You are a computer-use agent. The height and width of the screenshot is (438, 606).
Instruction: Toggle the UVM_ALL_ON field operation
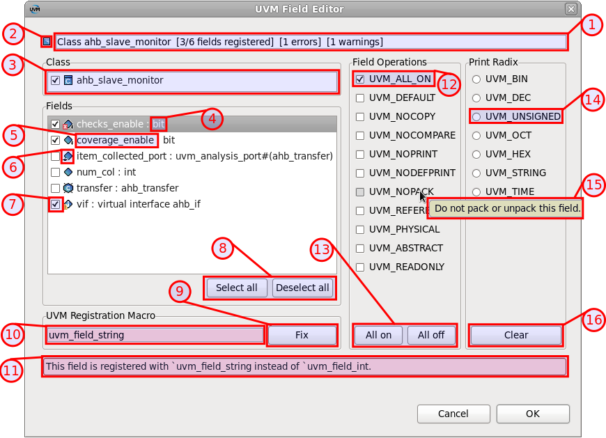(x=359, y=79)
